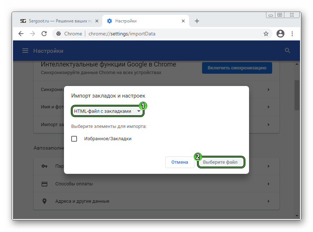Screen dimensions: 313x232
Task: Expand Адреса и другие данные row arrow
Action: pos(269,201)
